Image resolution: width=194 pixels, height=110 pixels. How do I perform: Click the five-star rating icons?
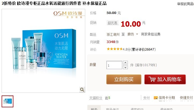(x=115, y=49)
